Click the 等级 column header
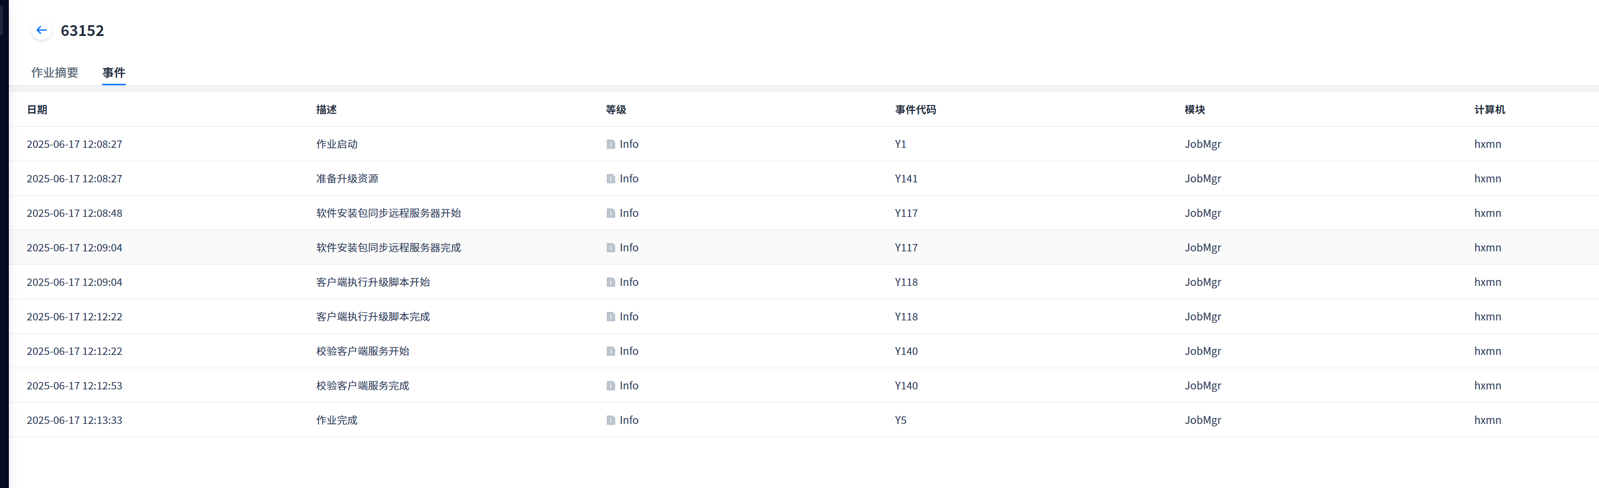 (x=616, y=110)
